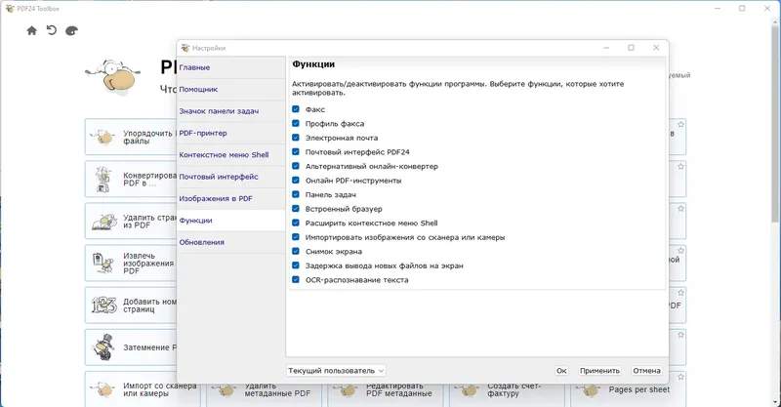Open the Изображения в PDF tab
The image size is (781, 407).
[x=231, y=198]
